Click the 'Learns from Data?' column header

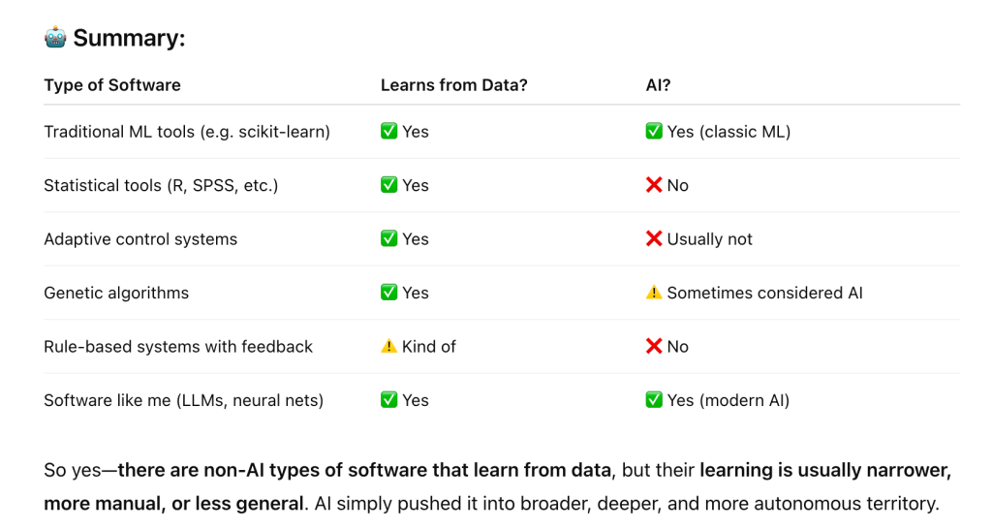point(453,85)
